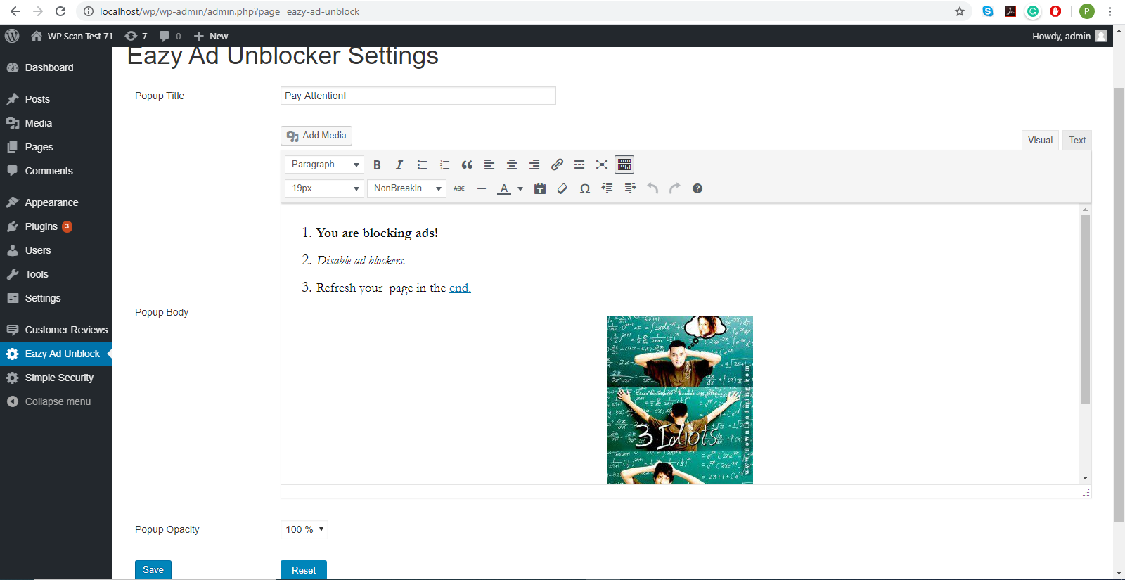Image resolution: width=1125 pixels, height=580 pixels.
Task: Open the Grammarly extension icon
Action: pos(1033,11)
